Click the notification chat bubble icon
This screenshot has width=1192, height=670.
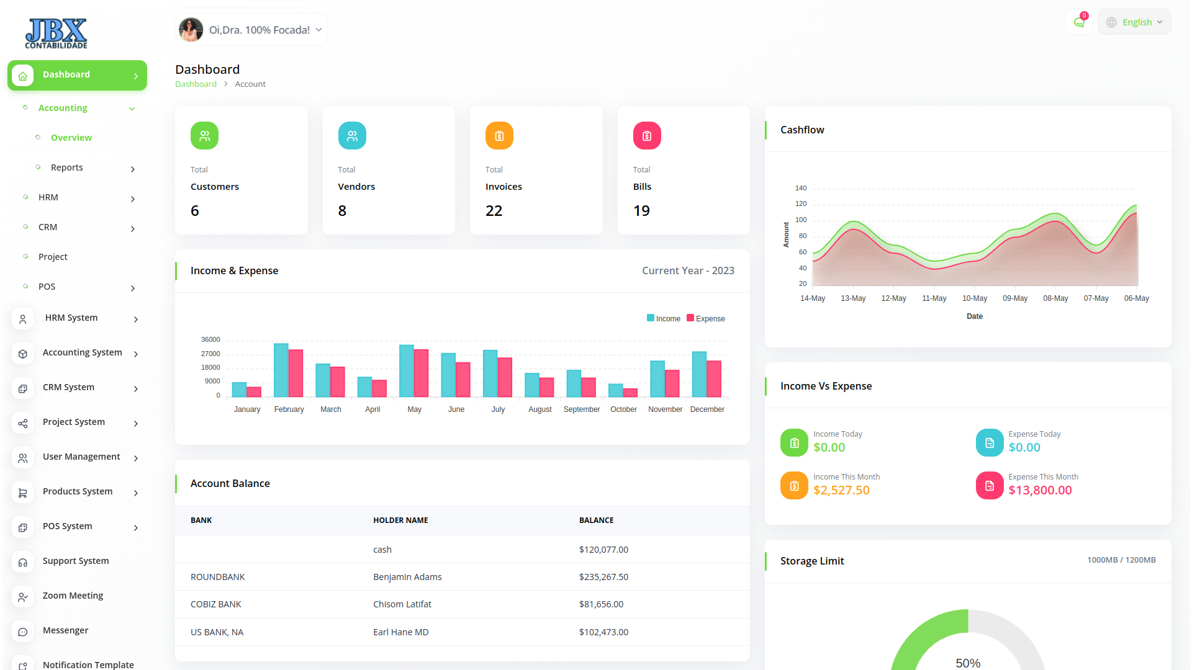click(x=1079, y=22)
